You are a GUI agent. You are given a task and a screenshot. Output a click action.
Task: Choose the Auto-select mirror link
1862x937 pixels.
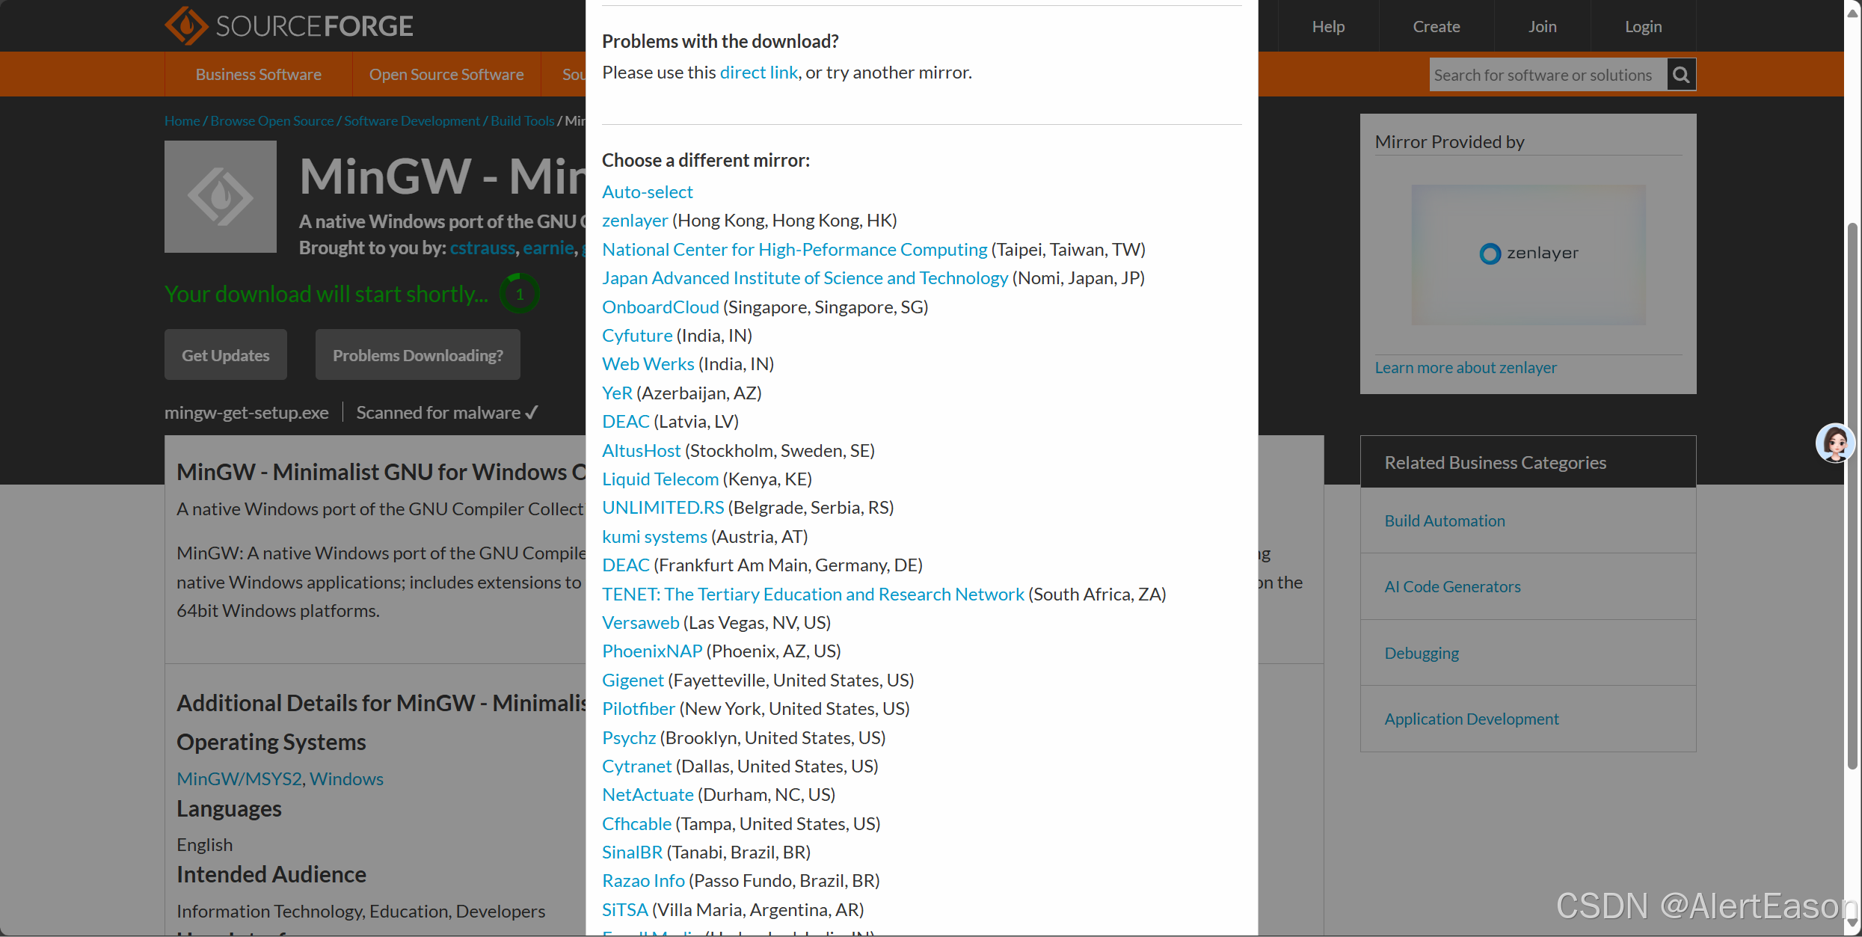pos(647,192)
